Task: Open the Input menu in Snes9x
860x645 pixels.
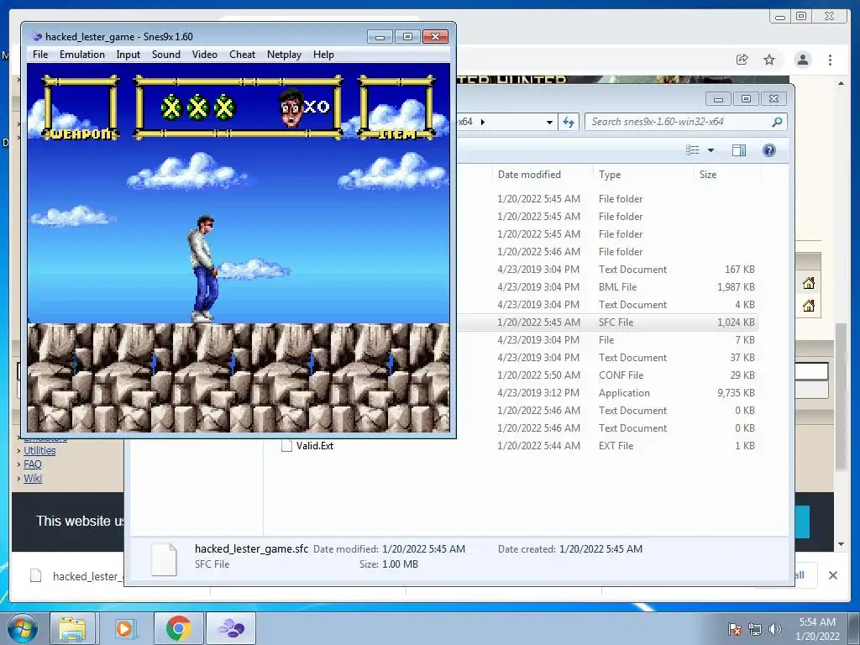Action: pos(128,55)
